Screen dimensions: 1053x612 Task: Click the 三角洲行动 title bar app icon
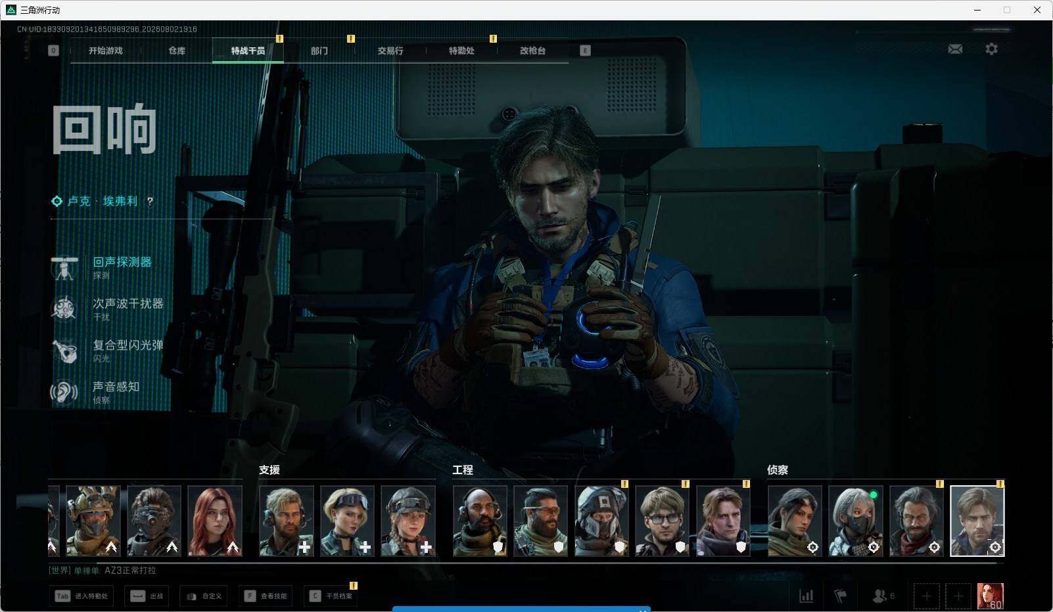(11, 10)
